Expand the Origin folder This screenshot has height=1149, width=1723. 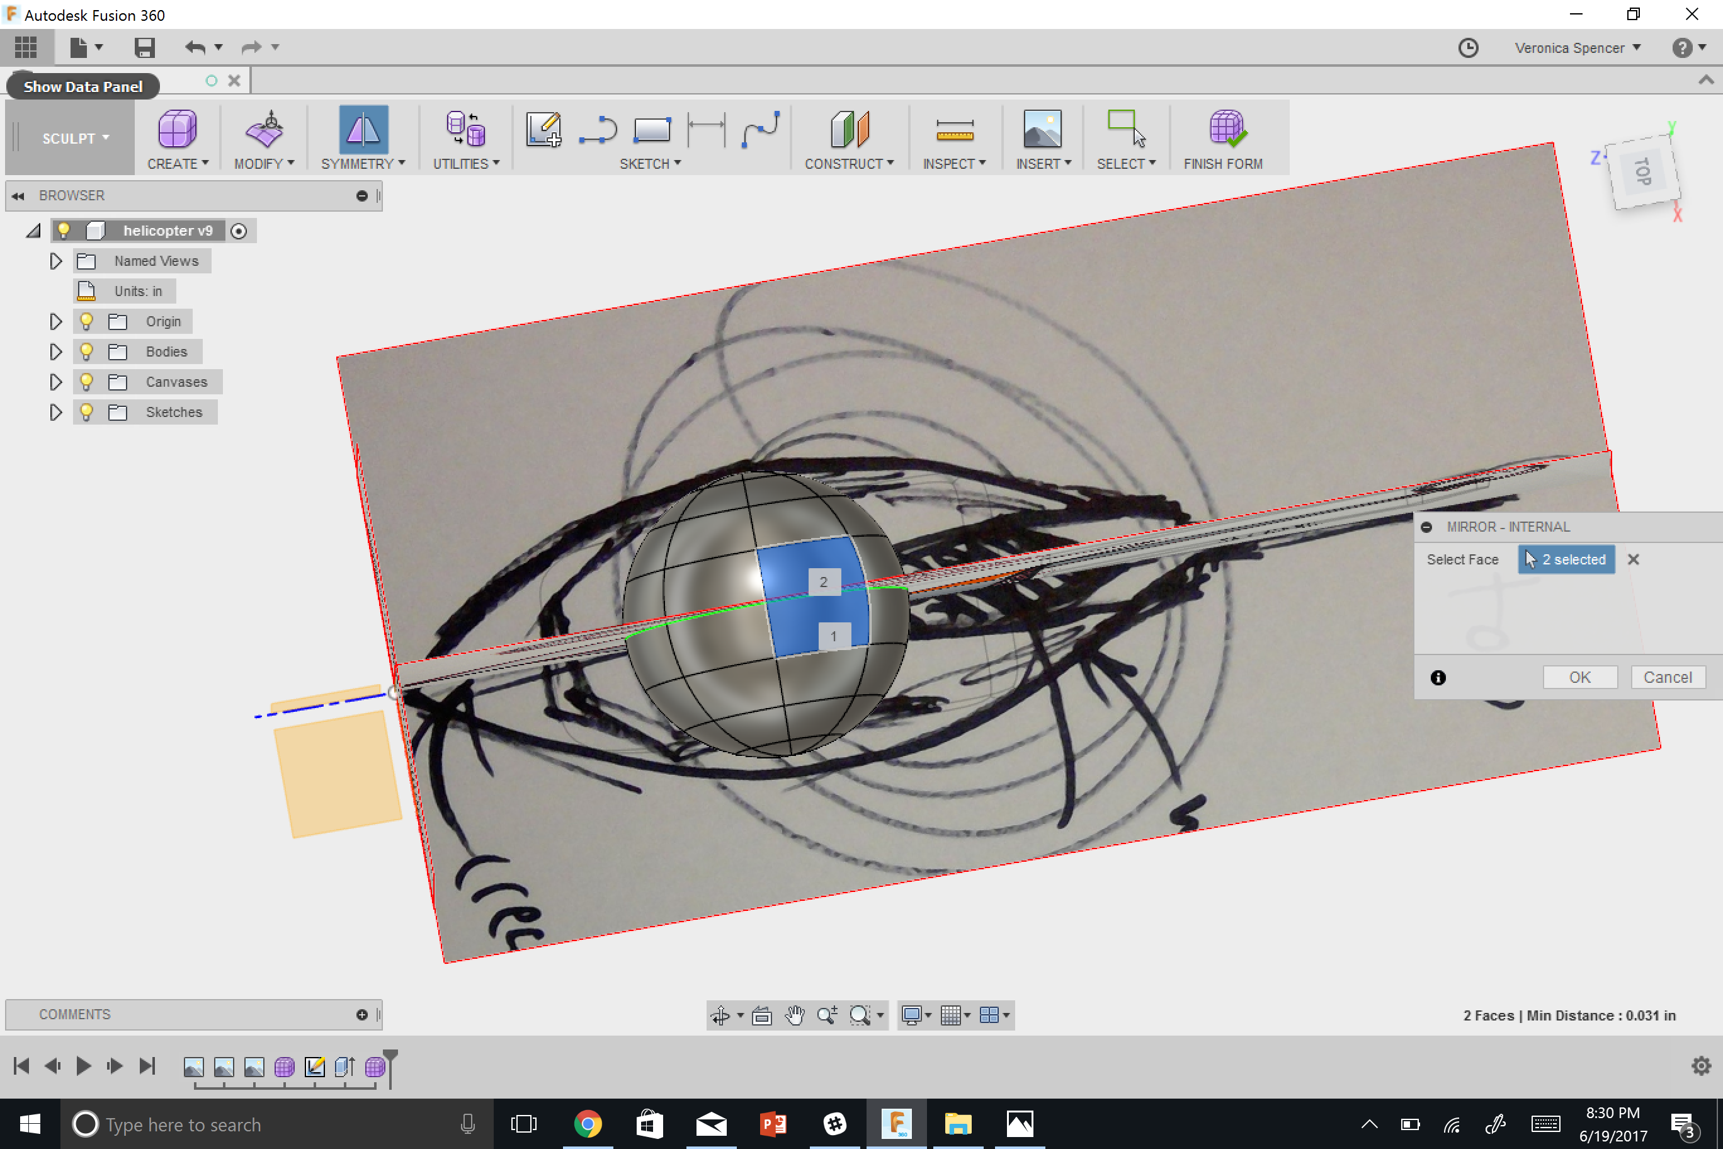(x=55, y=322)
